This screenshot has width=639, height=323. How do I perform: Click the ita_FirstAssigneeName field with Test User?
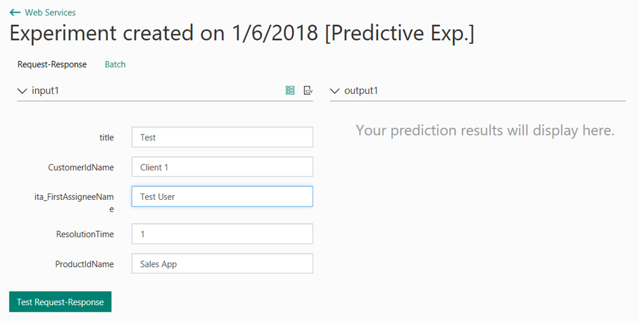222,197
